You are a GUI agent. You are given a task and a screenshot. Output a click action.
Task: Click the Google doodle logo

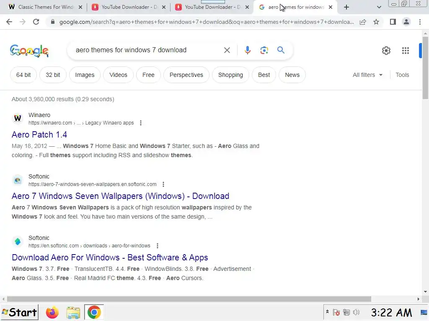pyautogui.click(x=29, y=51)
